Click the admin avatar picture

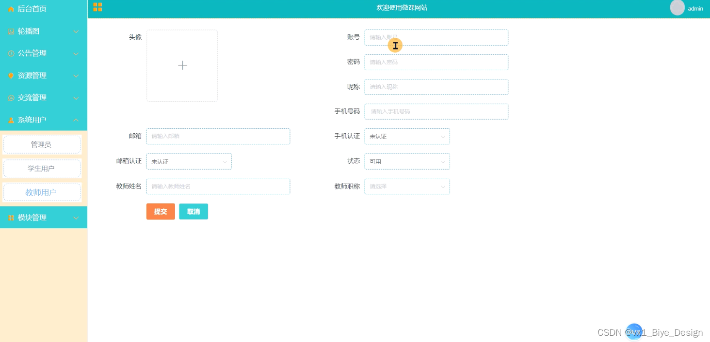[x=677, y=7]
